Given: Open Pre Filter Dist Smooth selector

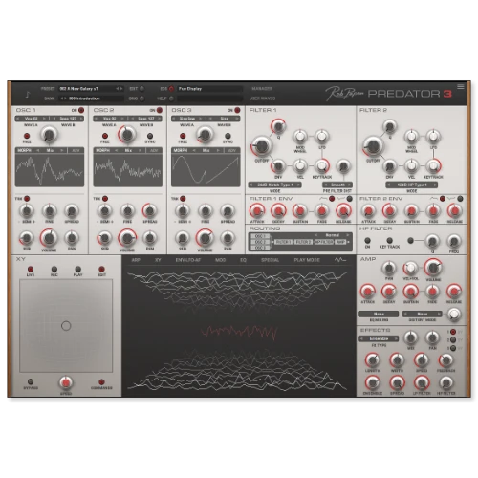Looking at the screenshot, I should click(337, 185).
